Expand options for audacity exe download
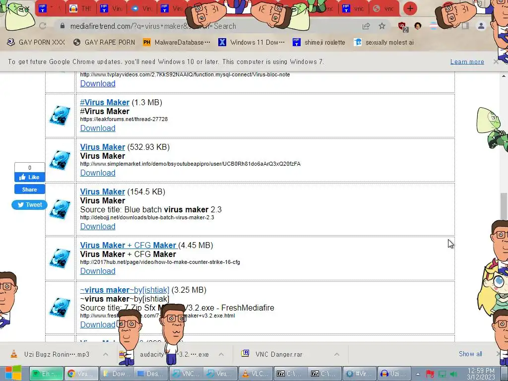Screen dimensions: 508x381 221,354
